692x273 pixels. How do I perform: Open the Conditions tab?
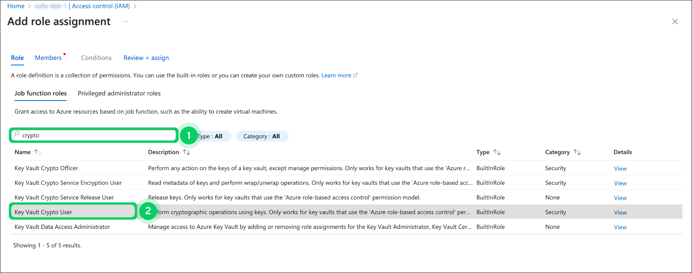(x=96, y=58)
